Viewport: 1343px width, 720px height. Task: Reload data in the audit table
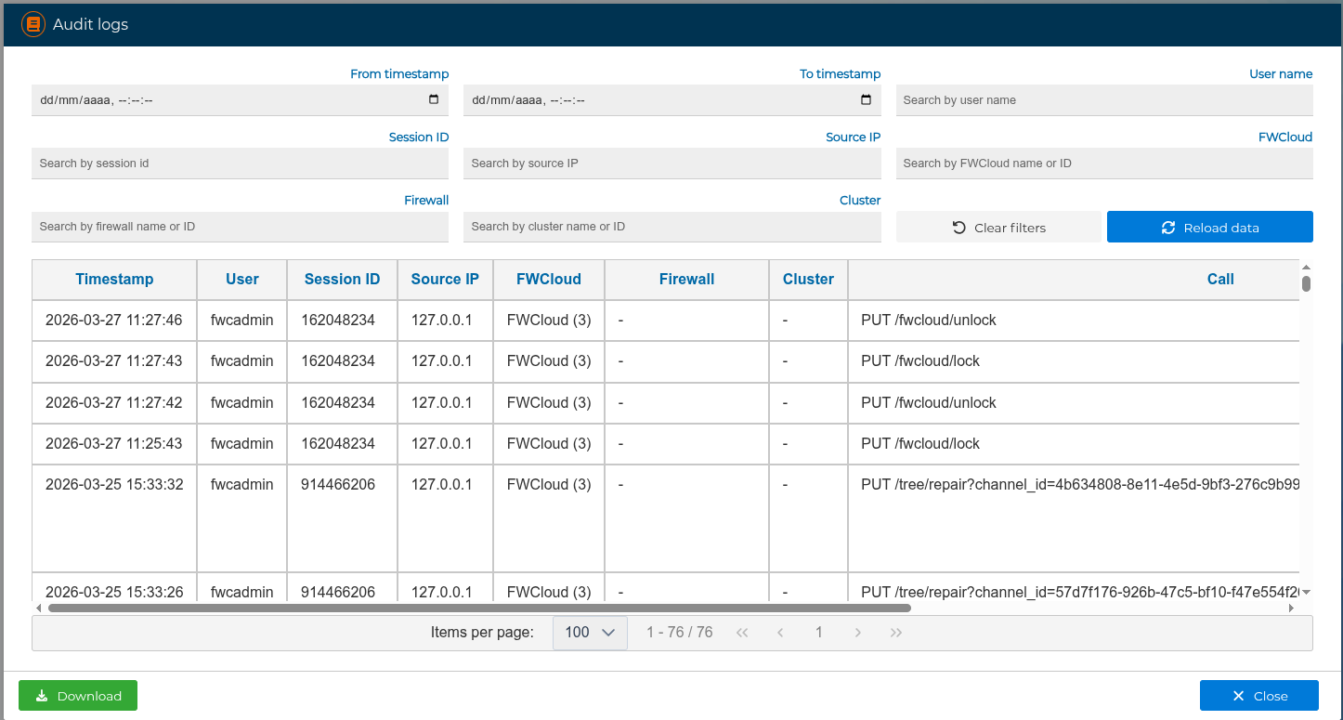pyautogui.click(x=1209, y=228)
